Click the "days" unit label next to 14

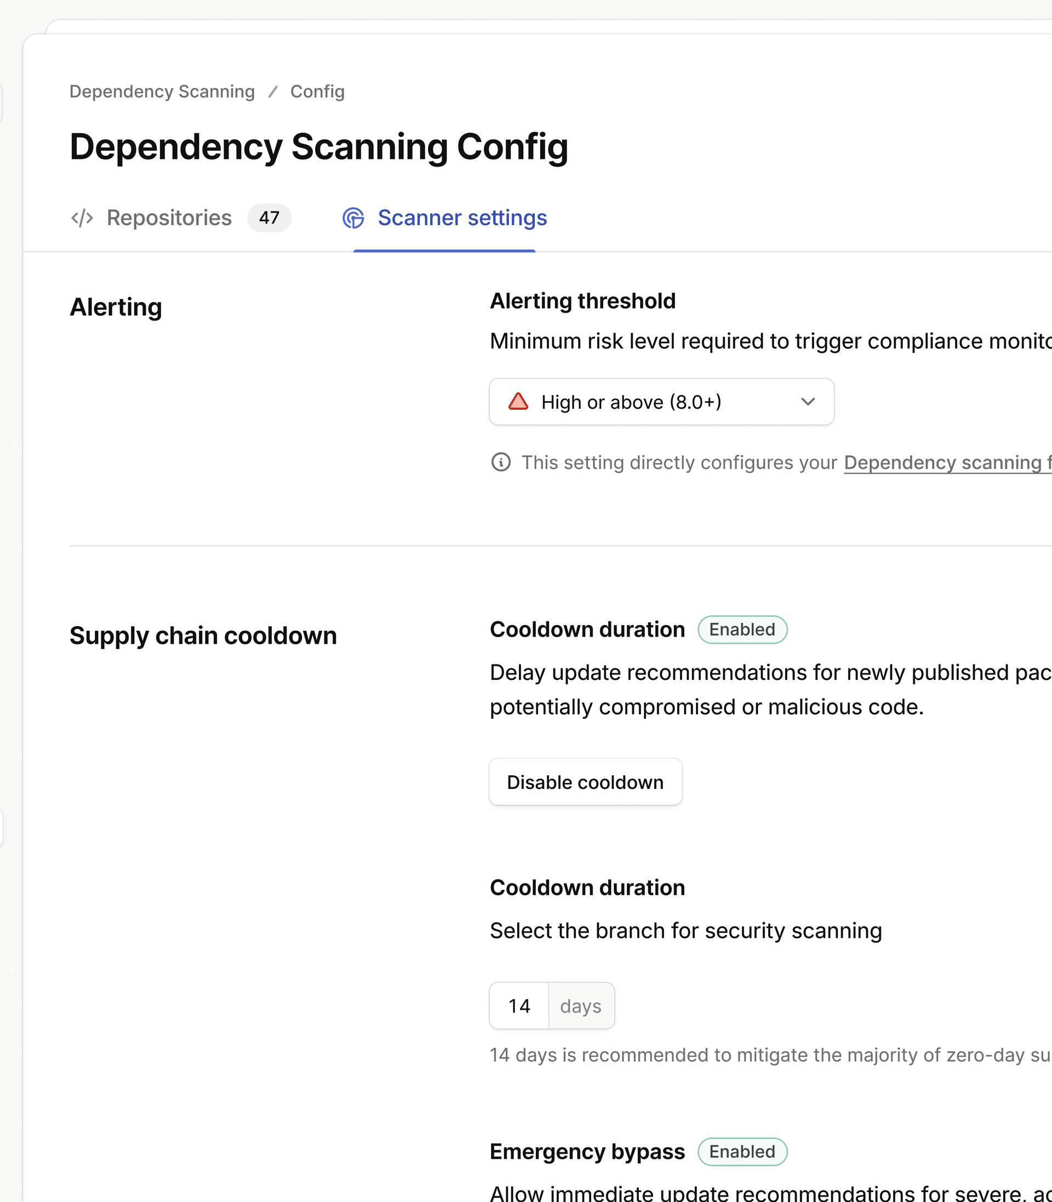click(x=581, y=1005)
